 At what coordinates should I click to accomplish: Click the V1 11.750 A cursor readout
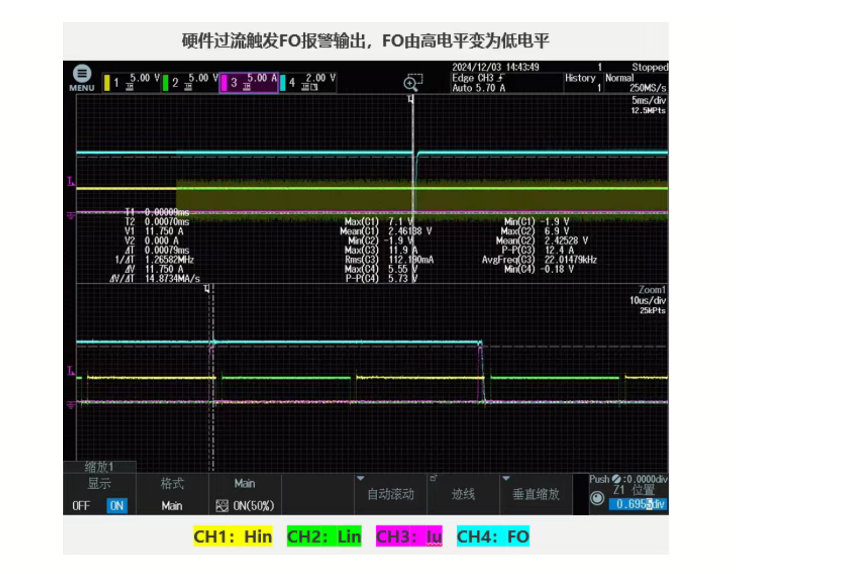pos(154,231)
